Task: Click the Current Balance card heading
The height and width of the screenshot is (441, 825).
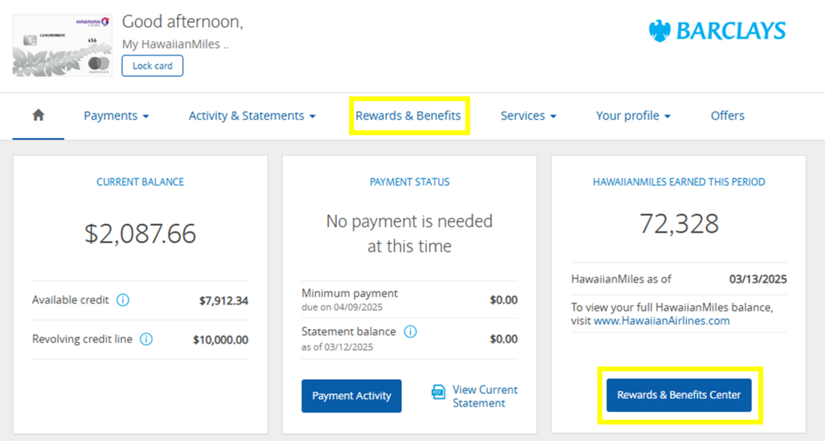Action: pyautogui.click(x=140, y=182)
